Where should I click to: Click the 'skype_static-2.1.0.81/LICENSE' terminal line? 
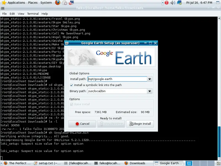coord(25,77)
